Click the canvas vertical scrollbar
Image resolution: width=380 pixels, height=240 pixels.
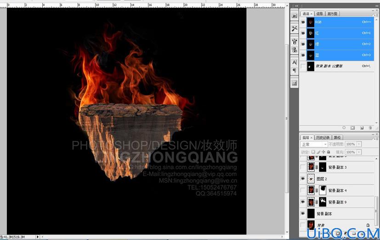[287, 119]
